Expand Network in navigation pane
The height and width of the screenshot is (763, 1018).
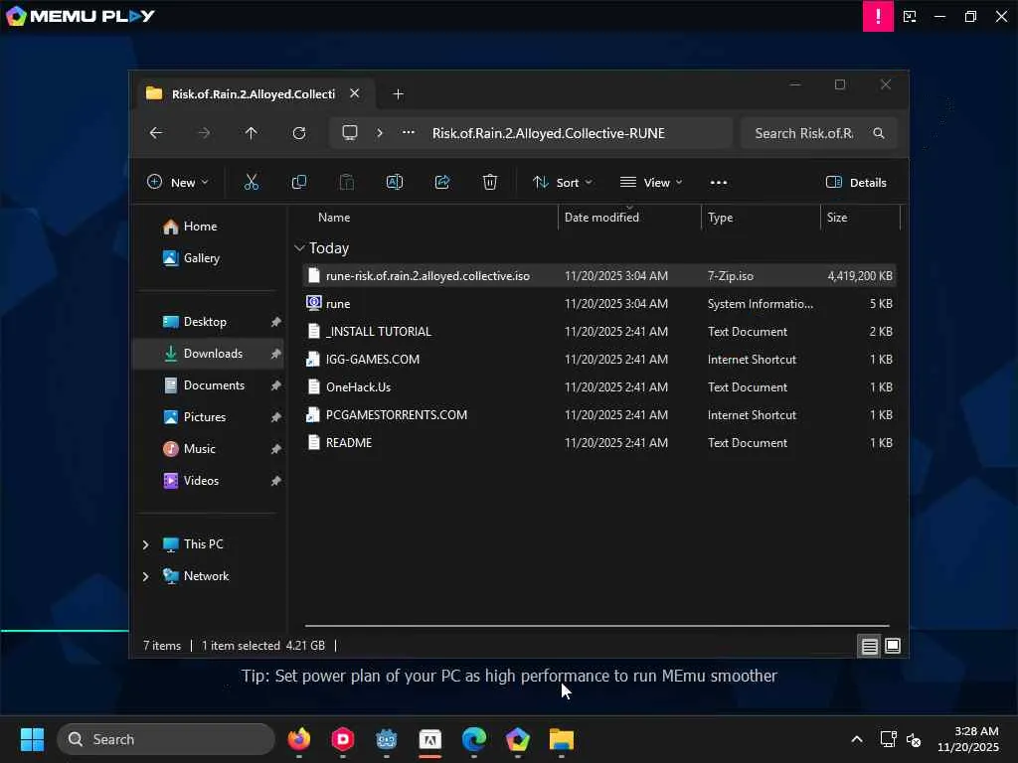(x=145, y=576)
